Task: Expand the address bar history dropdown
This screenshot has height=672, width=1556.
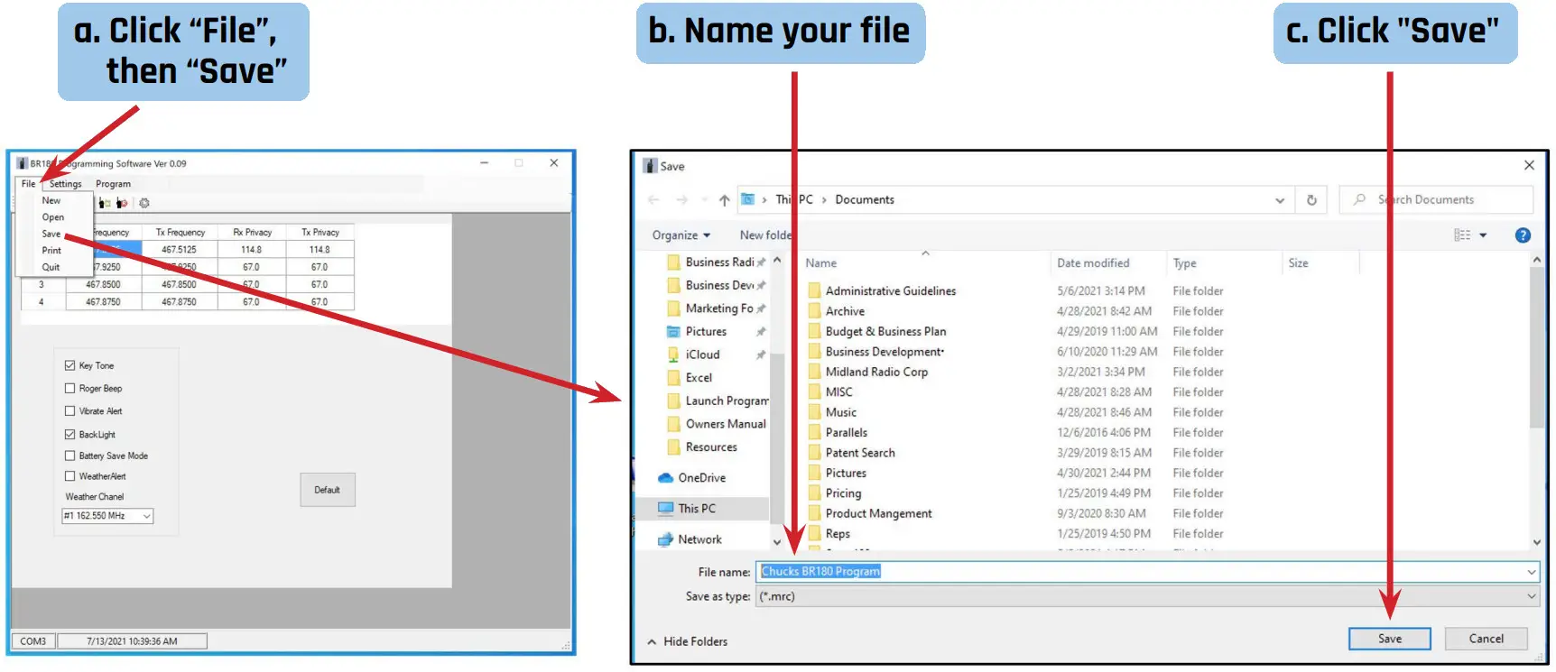Action: tap(1280, 200)
